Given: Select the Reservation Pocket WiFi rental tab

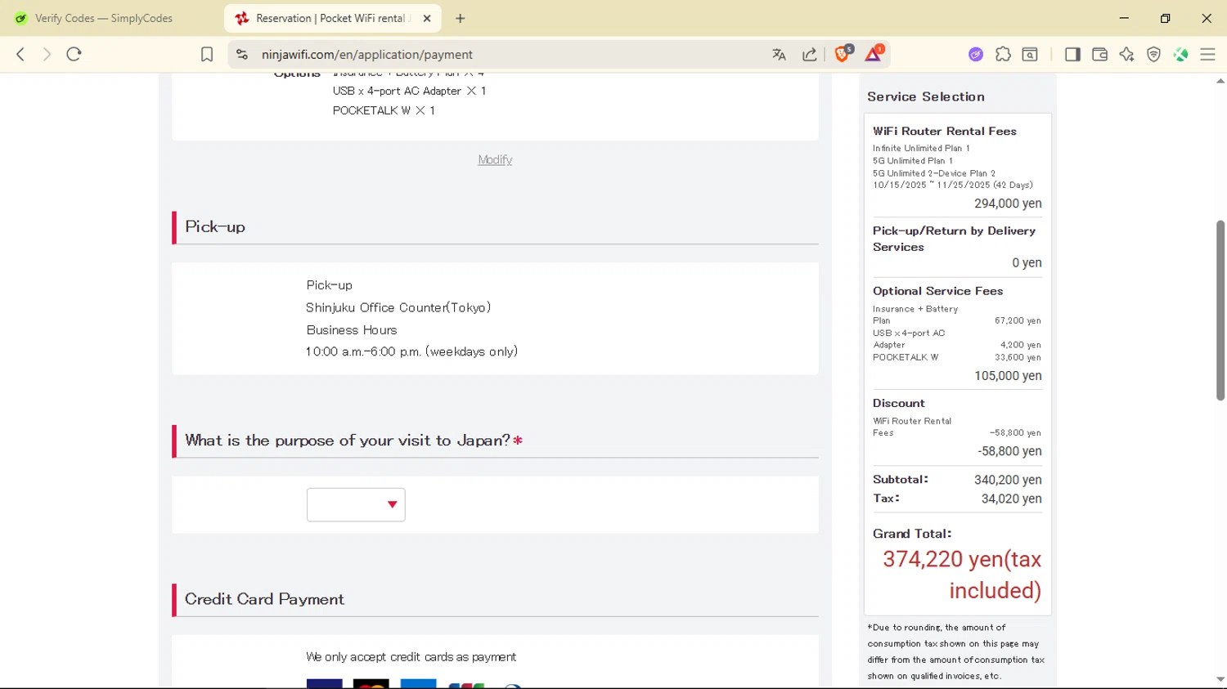Looking at the screenshot, I should [333, 18].
